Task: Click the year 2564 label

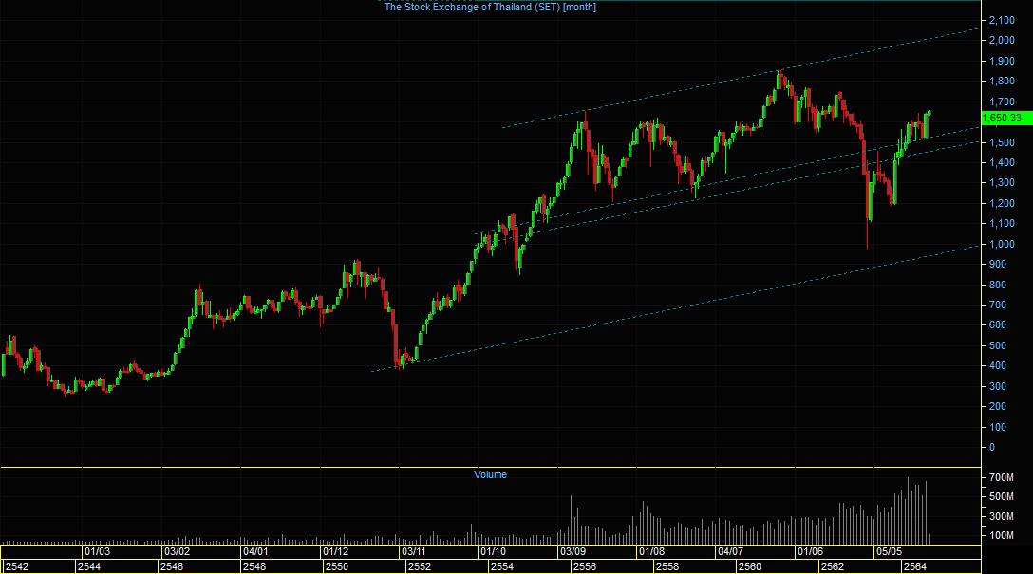Action: (915, 566)
